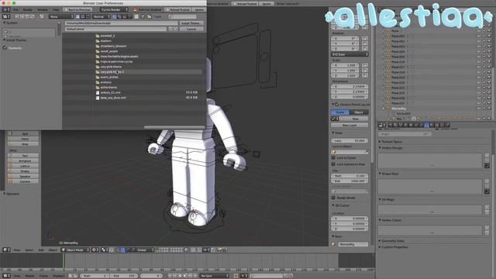This screenshot has height=279, width=496.
Task: Toggle the Render Border checkbox
Action: [x=333, y=198]
